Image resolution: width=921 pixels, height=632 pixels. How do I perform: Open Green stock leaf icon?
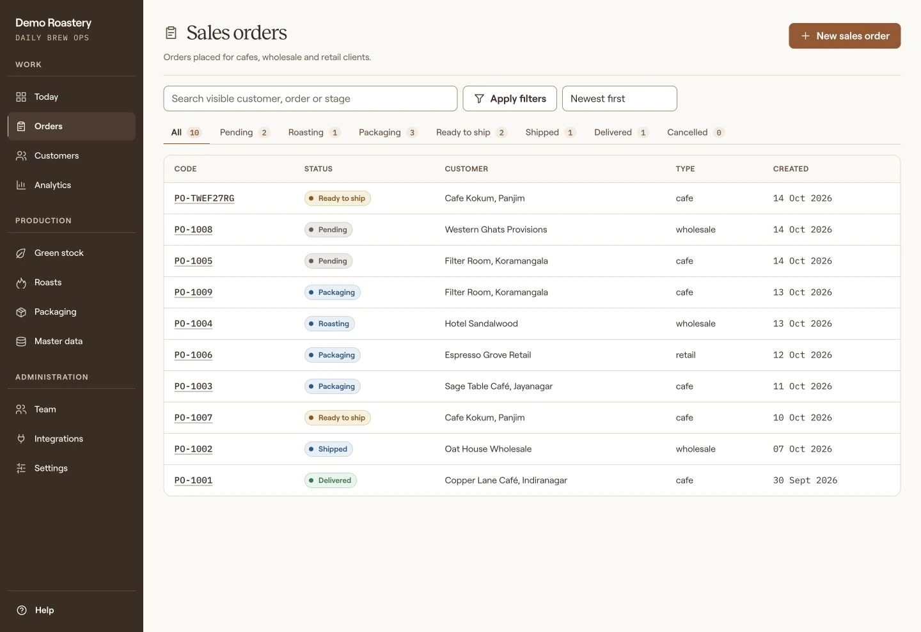click(x=21, y=253)
